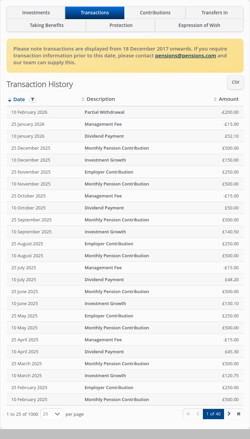
Task: Jump to the last page icon
Action: [239, 414]
